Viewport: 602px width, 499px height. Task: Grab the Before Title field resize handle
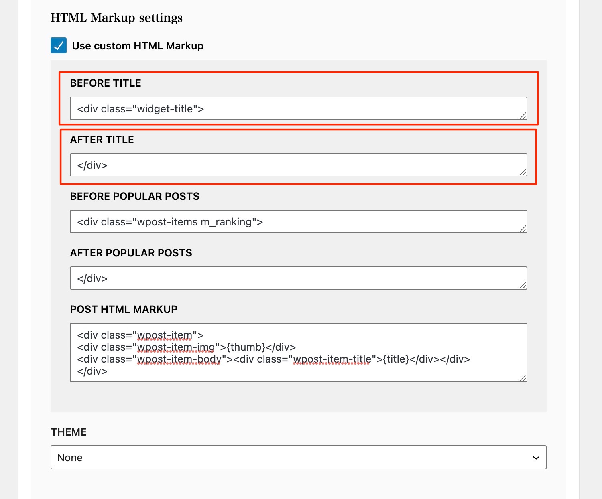[523, 116]
